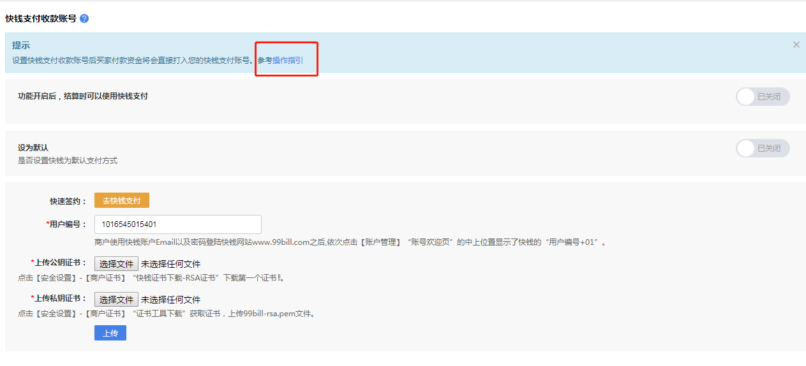Click 未选择任何文件 text beside public key upload
The image size is (806, 366).
pyautogui.click(x=170, y=264)
